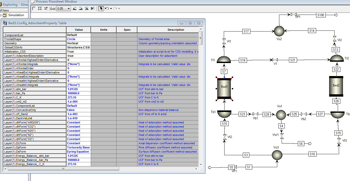Click the Layer(1).DpForm Tortuosity Base value
350x181 pixels.
[x=79, y=147]
